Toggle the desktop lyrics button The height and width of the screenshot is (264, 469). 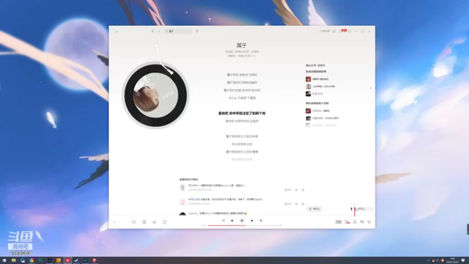tap(261, 221)
